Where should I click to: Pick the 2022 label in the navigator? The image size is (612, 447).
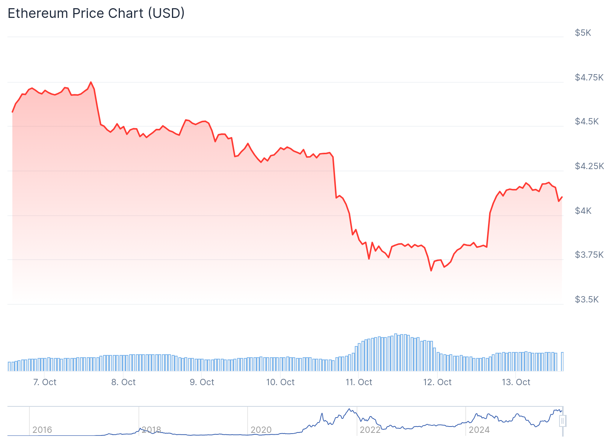pyautogui.click(x=370, y=430)
